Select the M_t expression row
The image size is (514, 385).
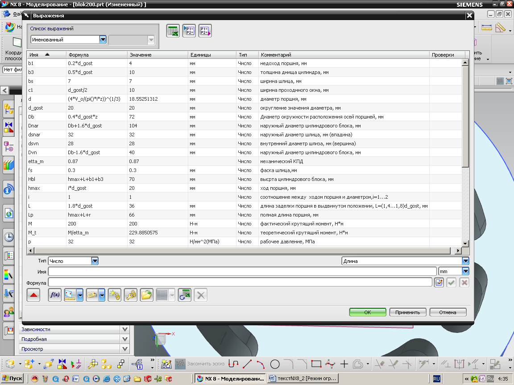coord(244,233)
